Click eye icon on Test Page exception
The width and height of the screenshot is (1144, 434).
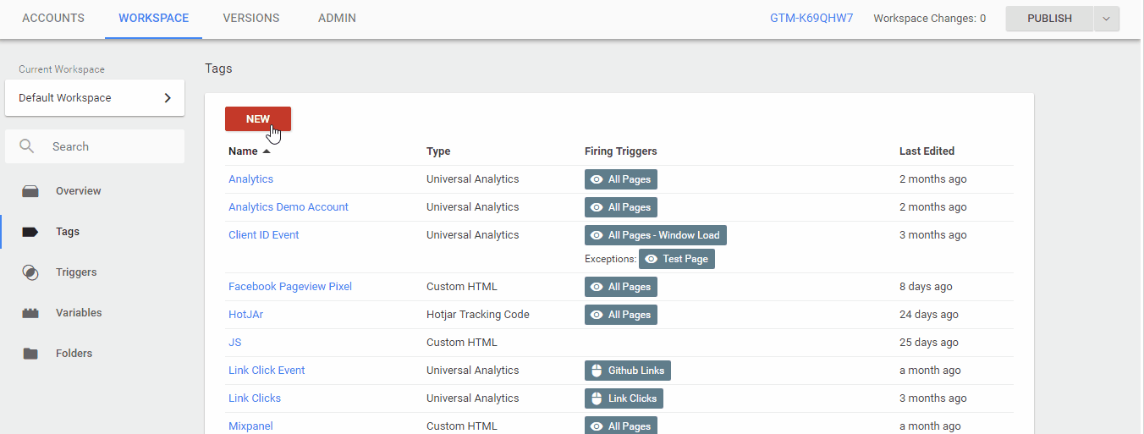(x=651, y=259)
